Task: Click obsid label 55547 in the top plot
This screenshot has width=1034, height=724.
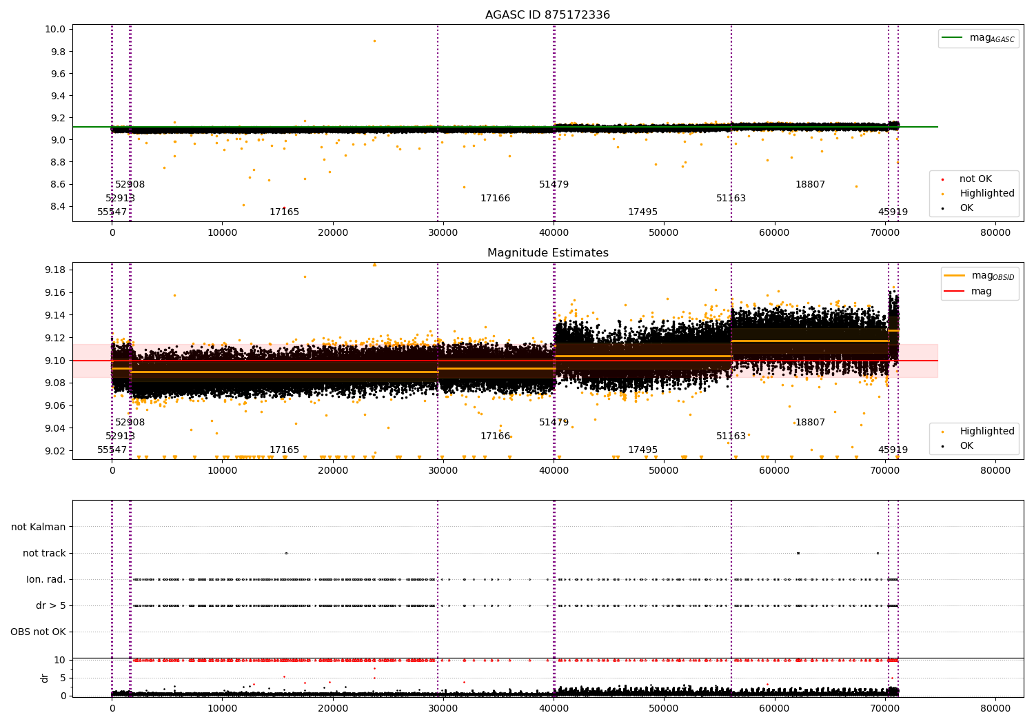Action: click(x=112, y=212)
